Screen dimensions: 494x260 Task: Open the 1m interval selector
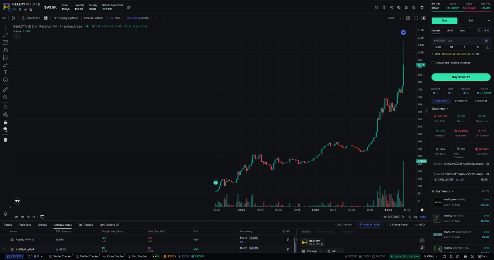click(x=4, y=18)
